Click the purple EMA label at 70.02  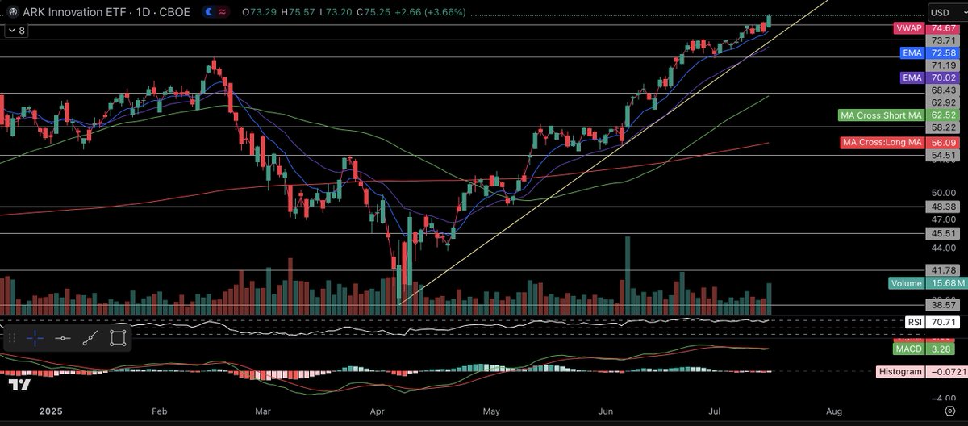(913, 78)
